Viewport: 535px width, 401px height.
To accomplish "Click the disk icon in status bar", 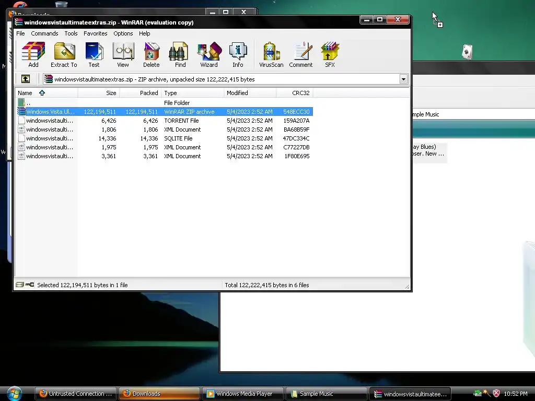I will click(x=20, y=285).
